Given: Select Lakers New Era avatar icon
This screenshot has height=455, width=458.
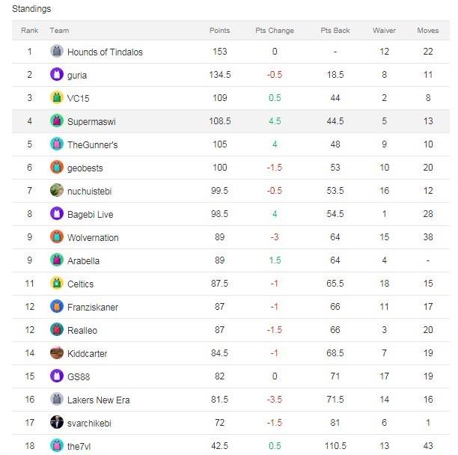Looking at the screenshot, I should [x=57, y=399].
